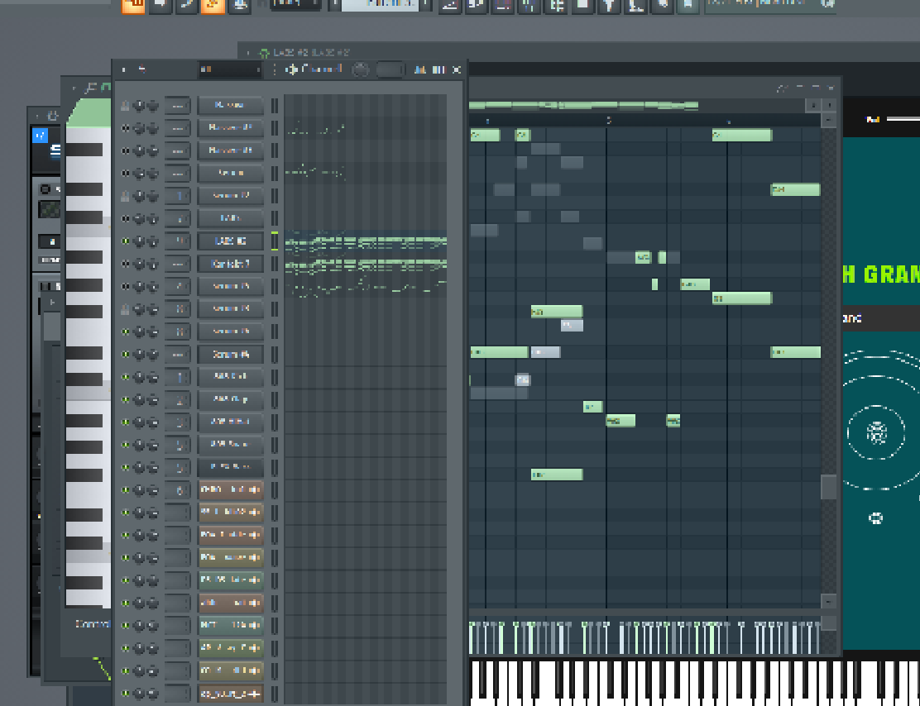Toggle the mute LED of Kontakt 7 channel
This screenshot has width=920, height=706.
tap(125, 264)
